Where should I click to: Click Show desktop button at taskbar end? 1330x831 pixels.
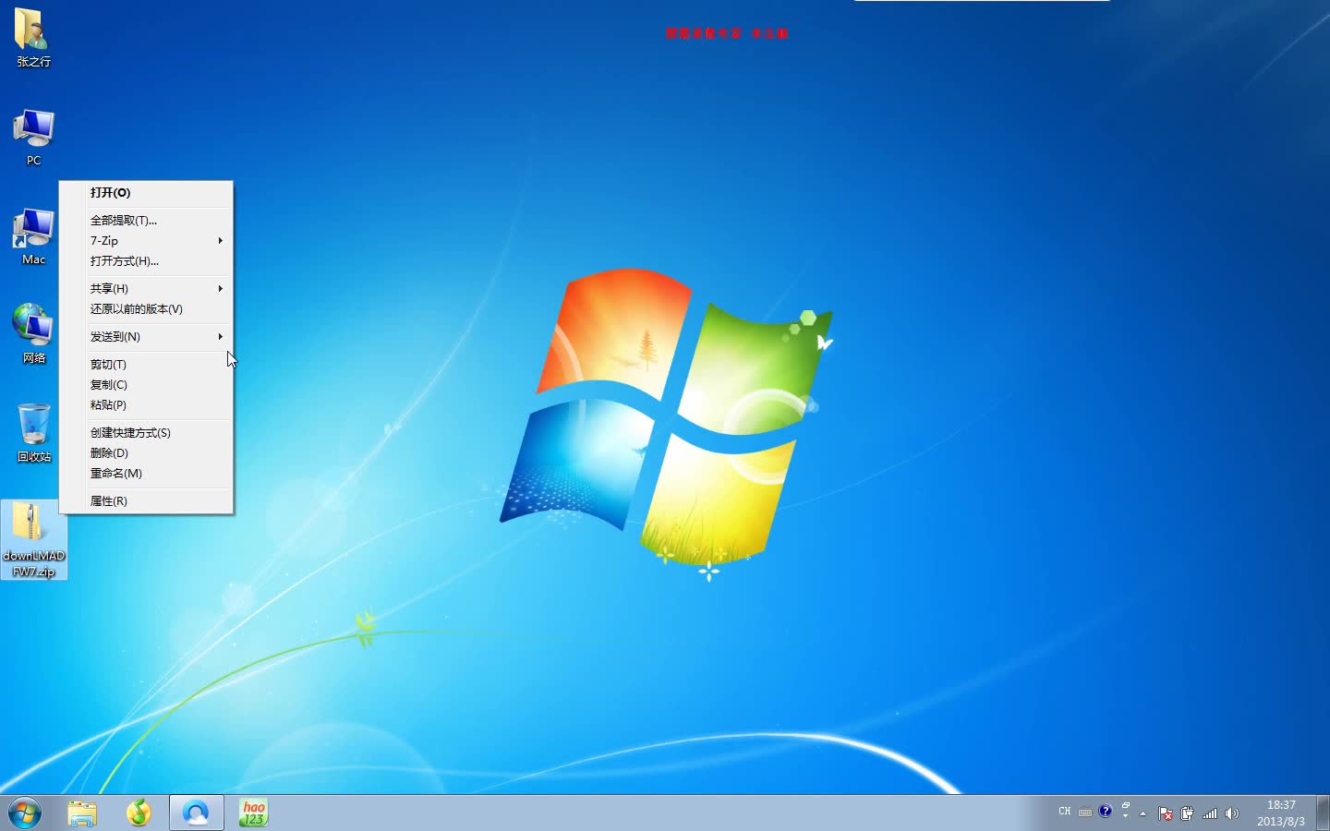1323,813
